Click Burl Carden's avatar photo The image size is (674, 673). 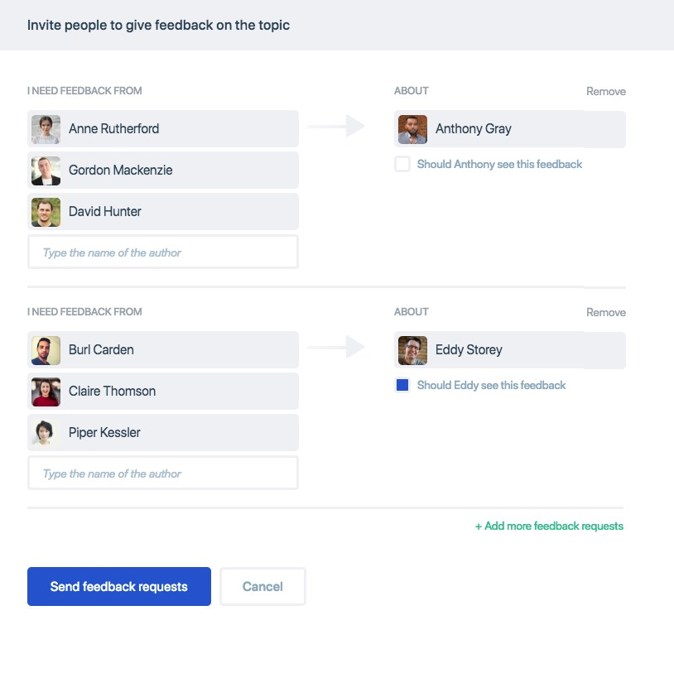[46, 350]
